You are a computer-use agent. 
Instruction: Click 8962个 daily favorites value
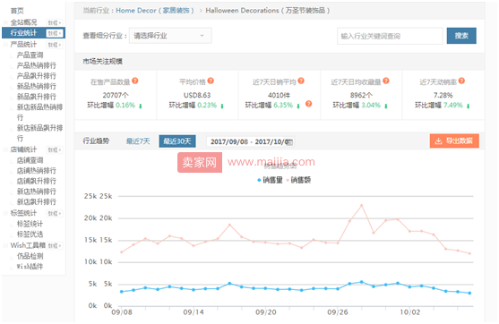361,95
